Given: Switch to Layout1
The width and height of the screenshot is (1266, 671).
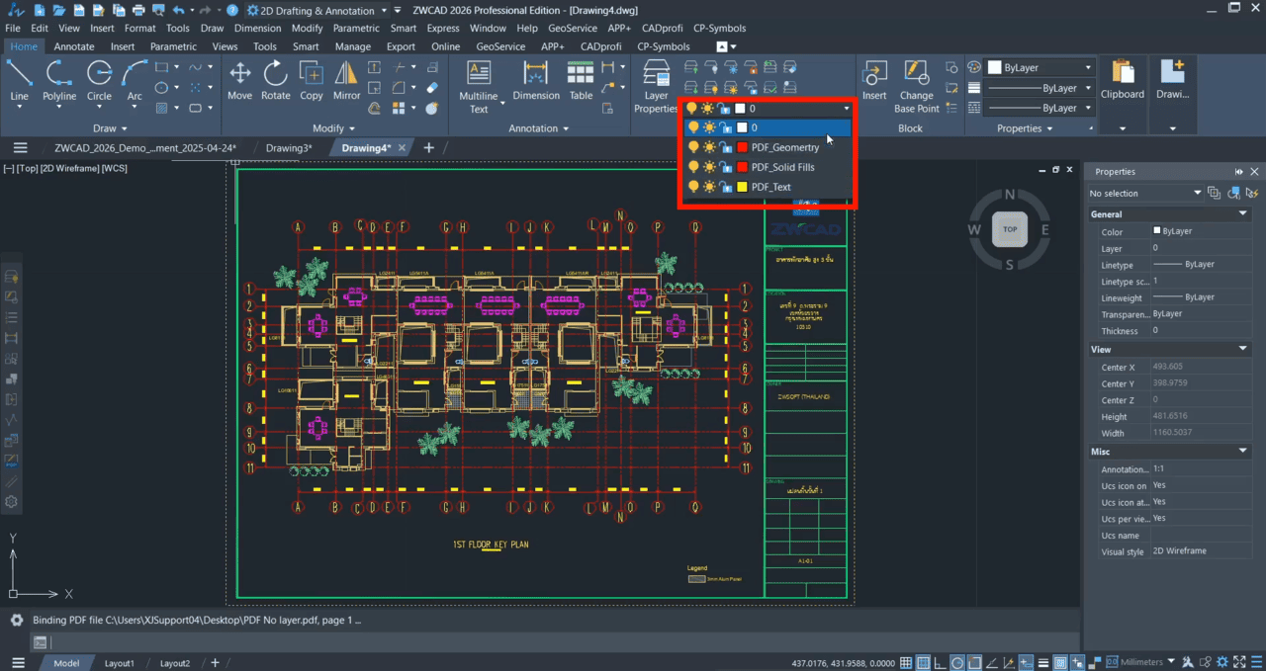Looking at the screenshot, I should [x=119, y=663].
